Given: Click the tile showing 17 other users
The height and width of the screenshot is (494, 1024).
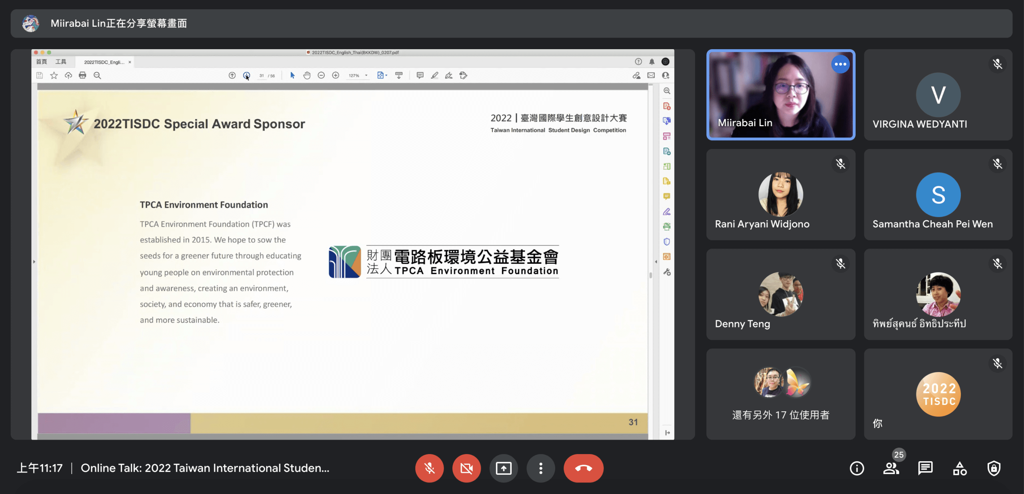Looking at the screenshot, I should click(x=781, y=394).
